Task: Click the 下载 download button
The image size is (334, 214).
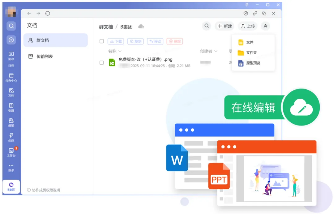Action: [x=116, y=41]
